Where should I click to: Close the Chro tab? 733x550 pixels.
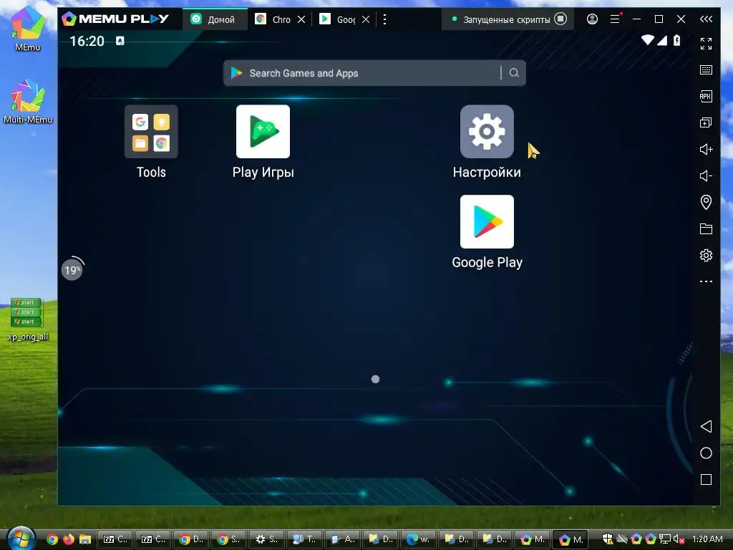[x=301, y=19]
